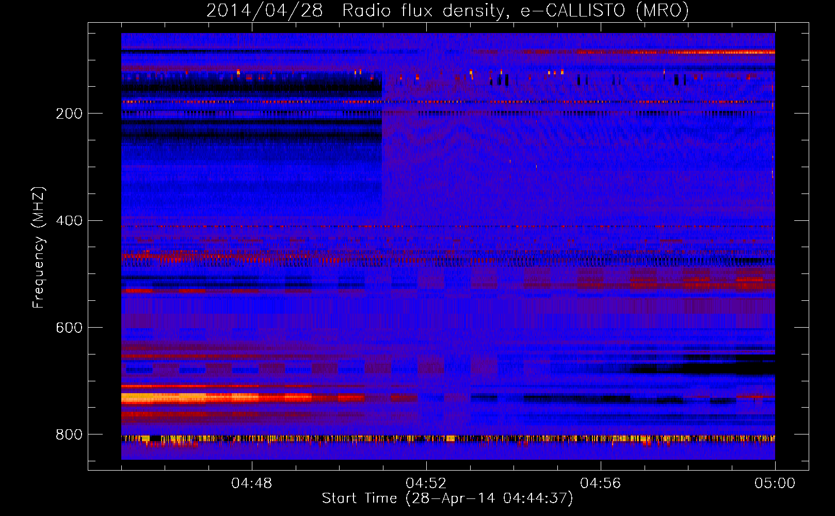Click the 800 frequency tick label
The image size is (835, 516).
69,435
